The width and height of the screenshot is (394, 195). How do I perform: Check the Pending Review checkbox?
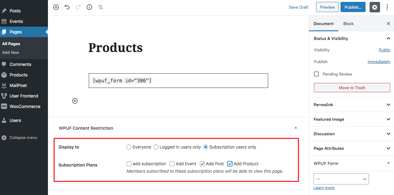click(316, 74)
